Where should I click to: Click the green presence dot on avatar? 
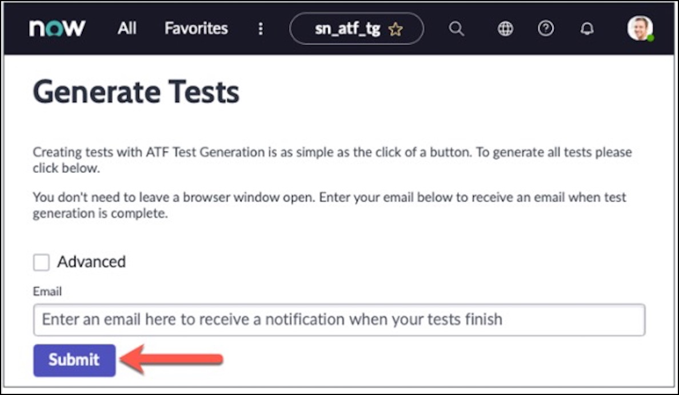(x=650, y=38)
